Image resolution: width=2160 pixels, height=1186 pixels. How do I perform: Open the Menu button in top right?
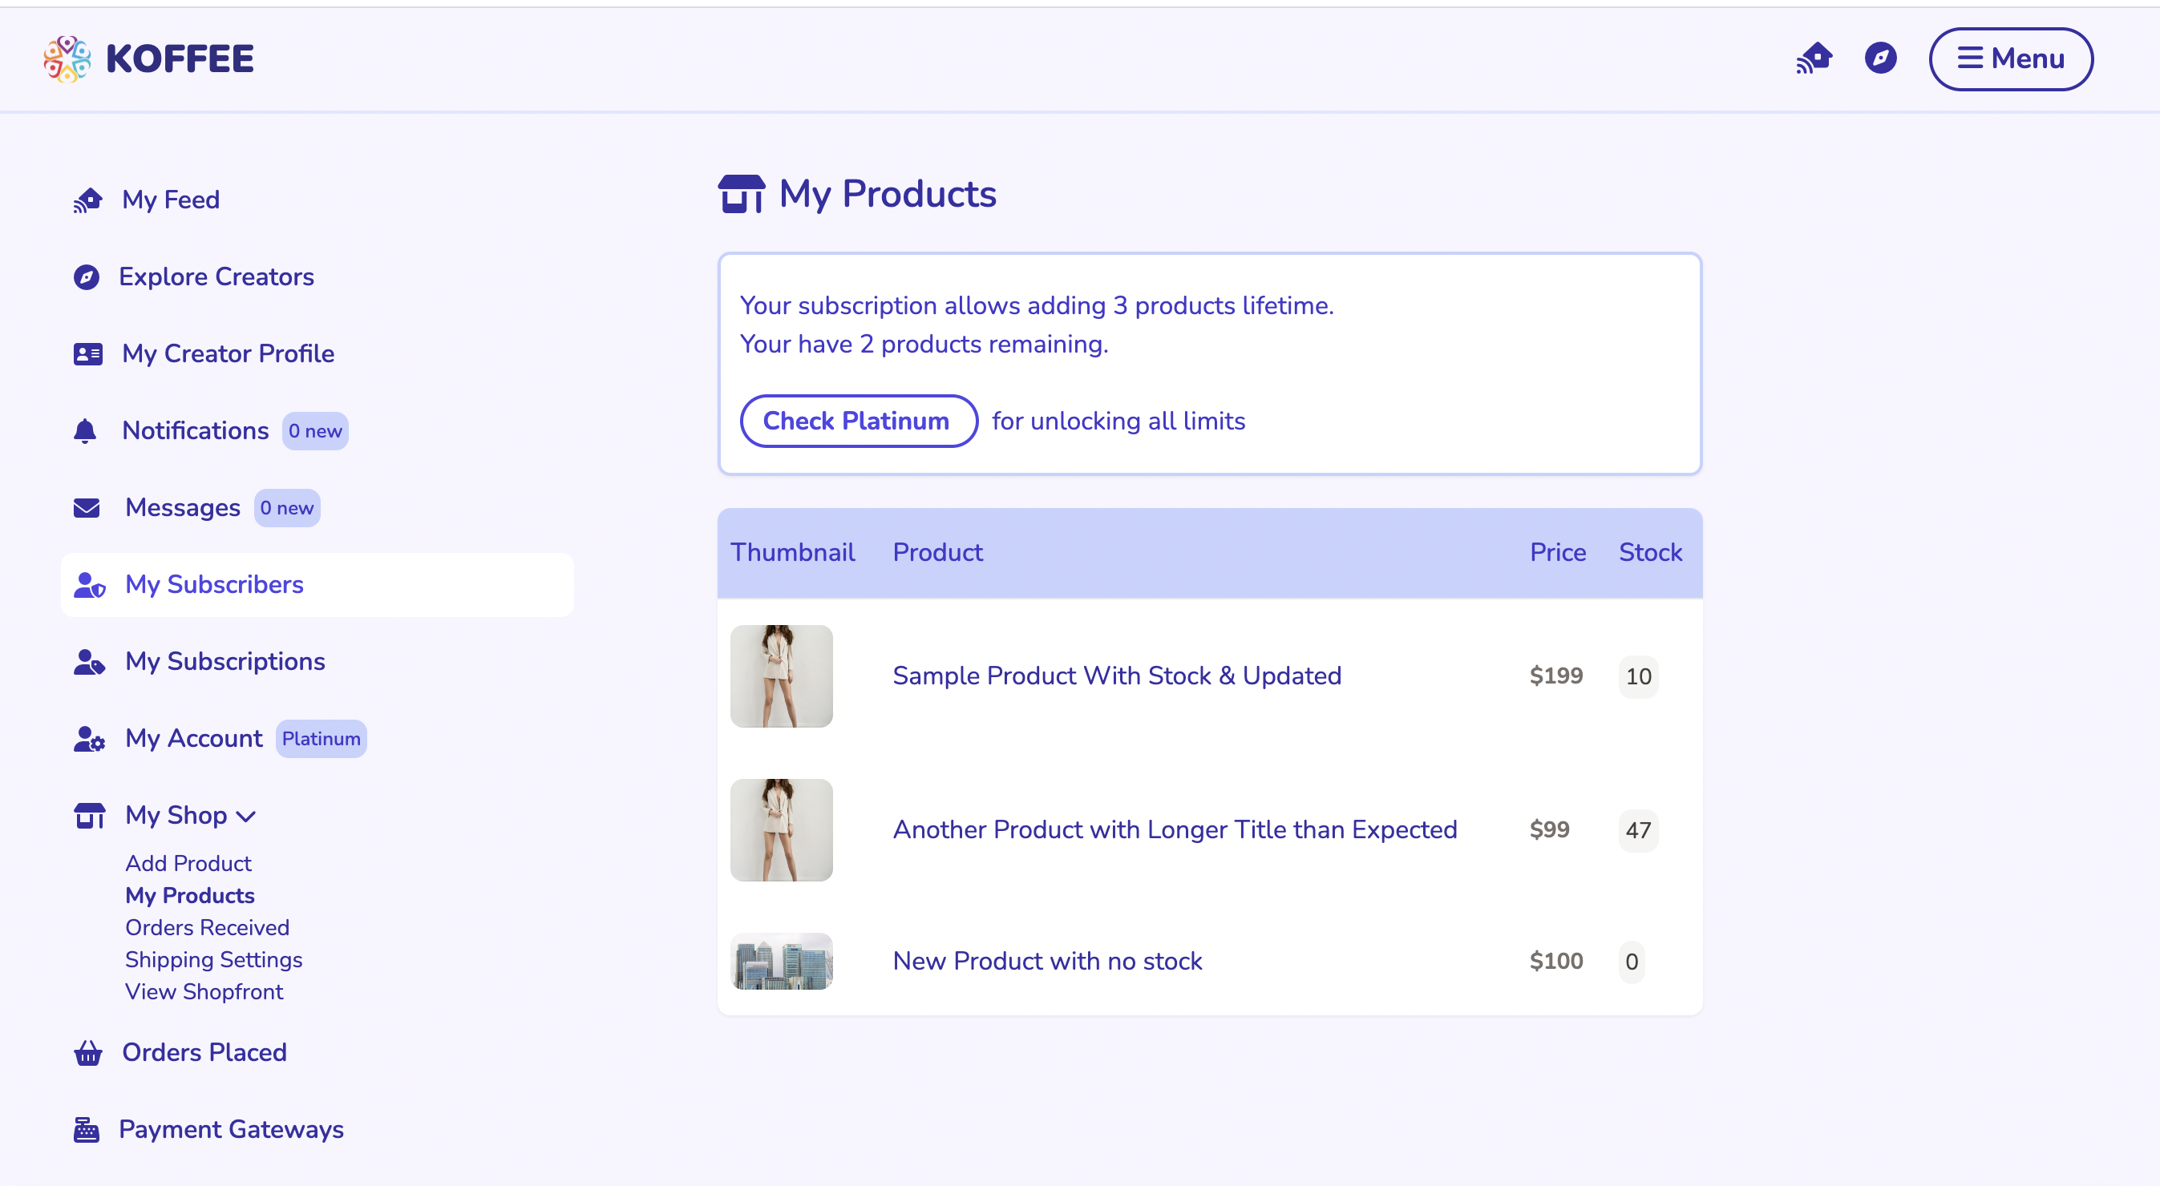click(2011, 58)
